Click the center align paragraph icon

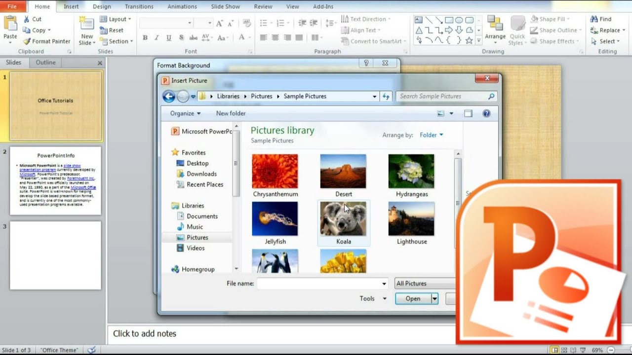tap(276, 38)
